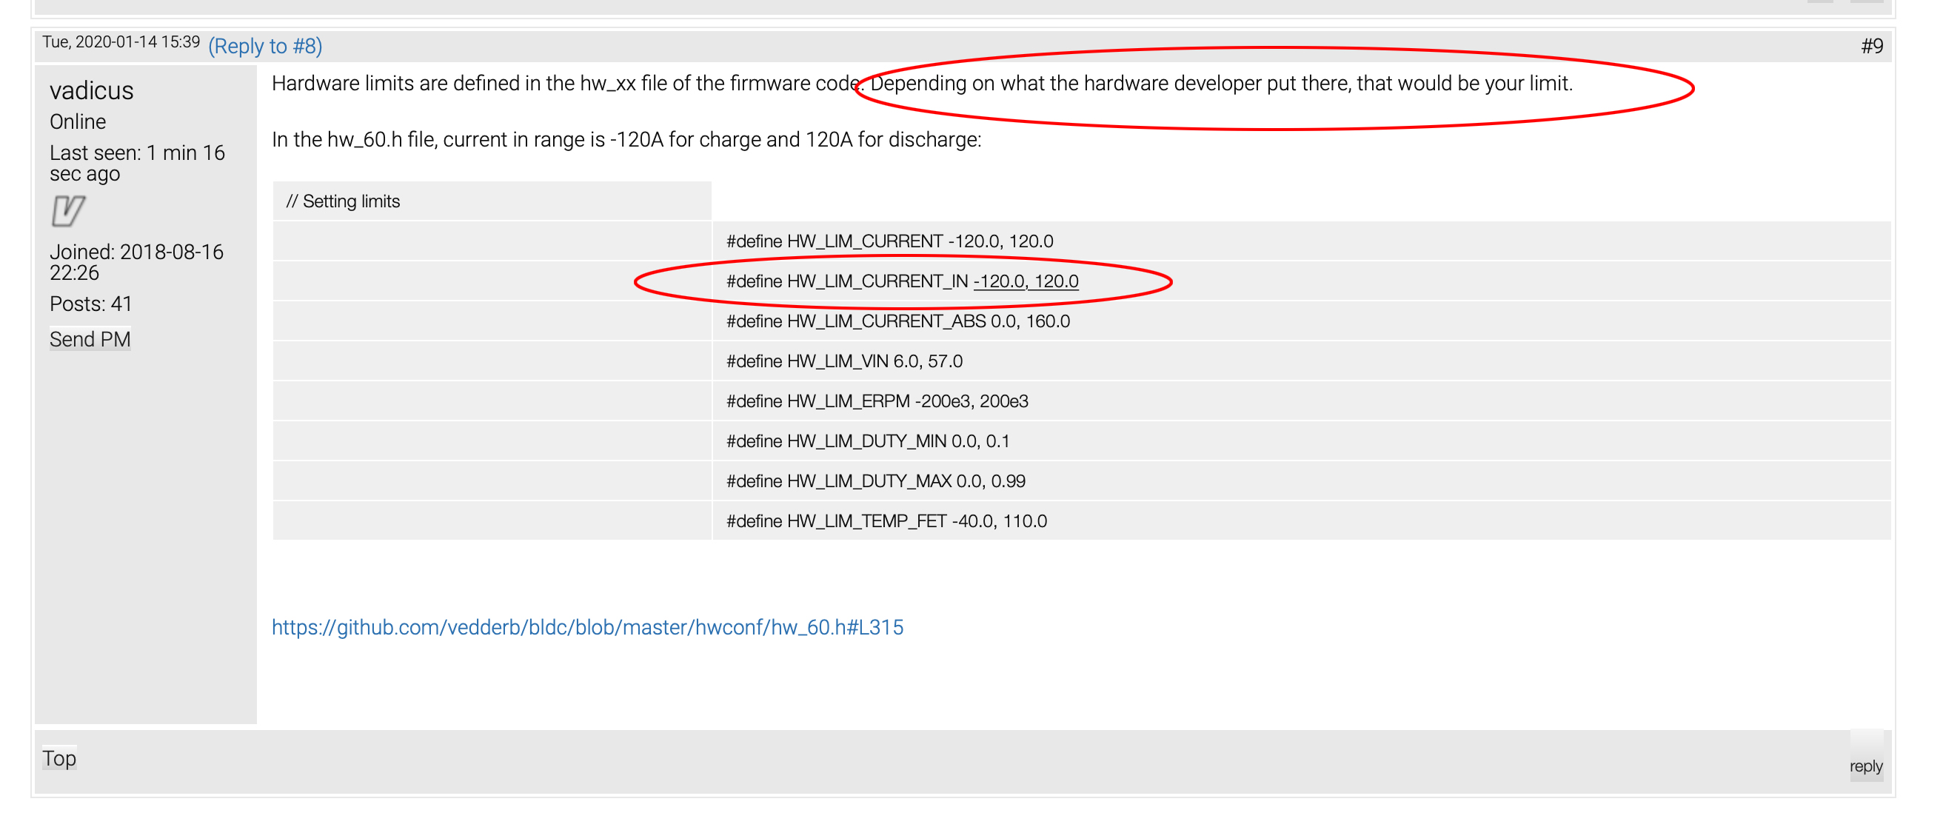The height and width of the screenshot is (830, 1943).
Task: Click vadicus's V avatar icon
Action: pyautogui.click(x=68, y=210)
